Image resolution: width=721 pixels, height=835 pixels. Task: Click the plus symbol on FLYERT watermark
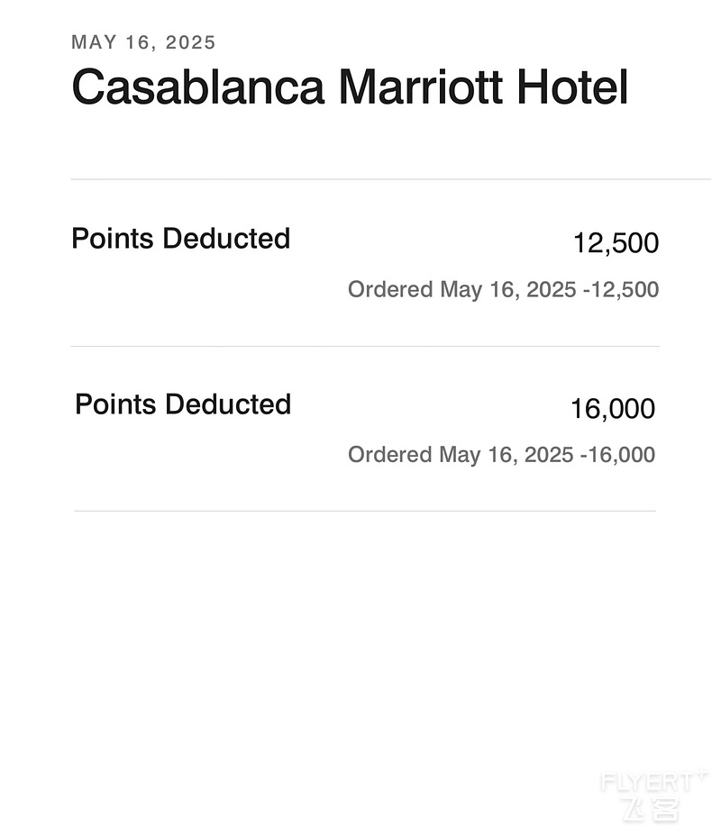(702, 773)
